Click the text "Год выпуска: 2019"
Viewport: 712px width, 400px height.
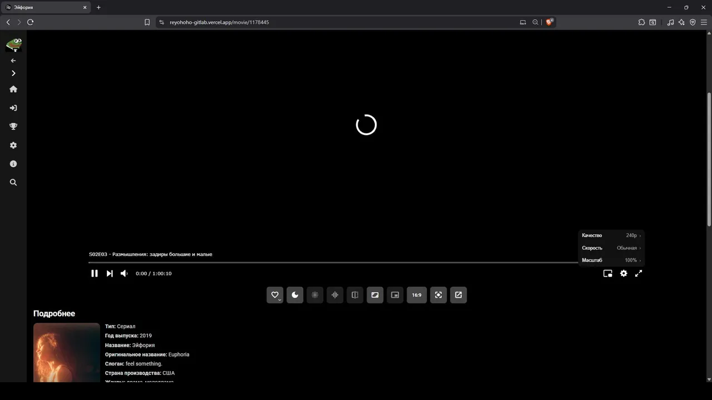point(128,336)
